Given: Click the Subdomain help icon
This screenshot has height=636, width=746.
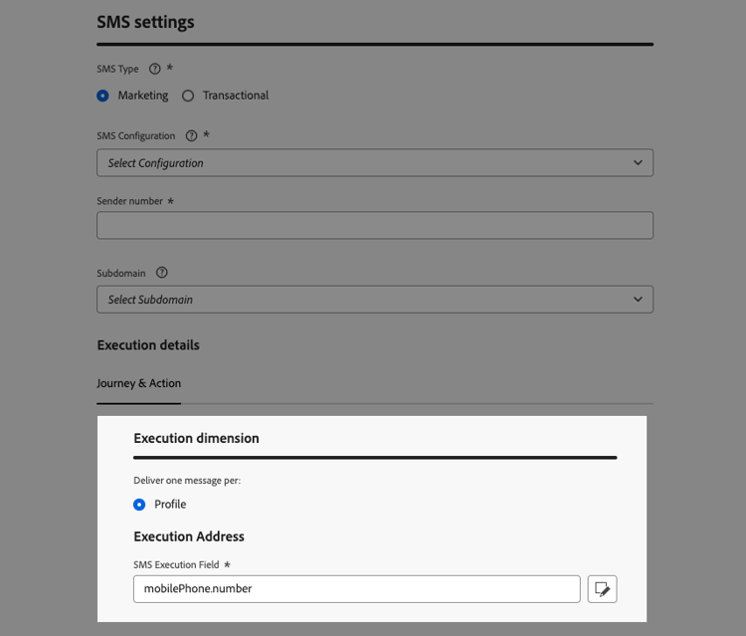Looking at the screenshot, I should click(x=162, y=273).
